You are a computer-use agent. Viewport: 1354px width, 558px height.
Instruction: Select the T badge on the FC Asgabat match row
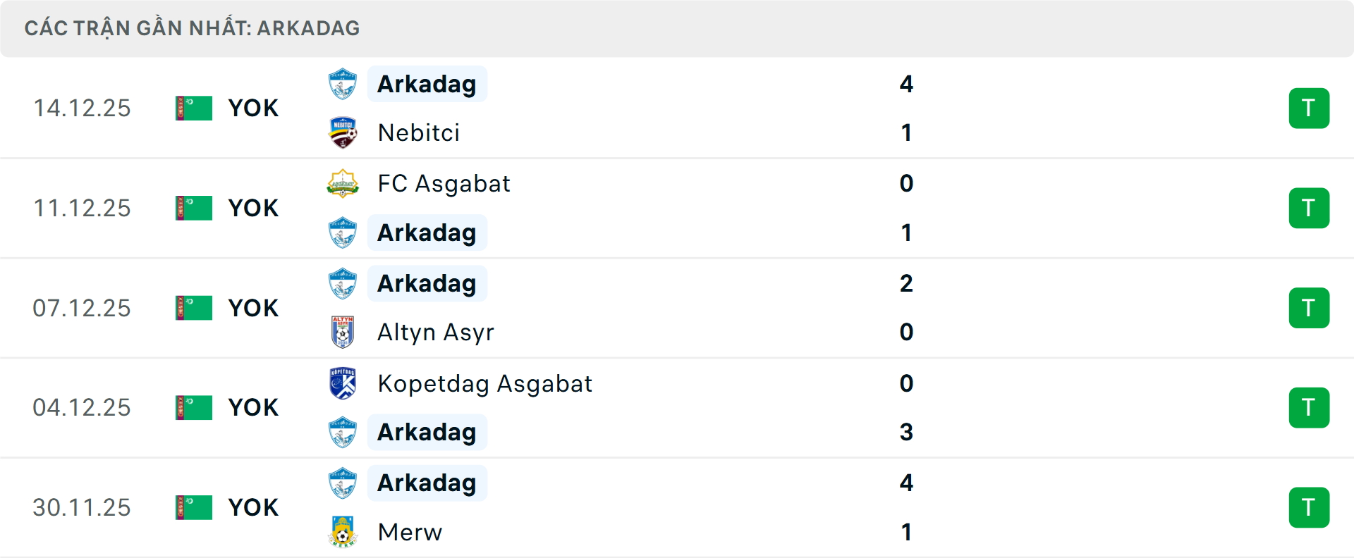click(x=1309, y=208)
